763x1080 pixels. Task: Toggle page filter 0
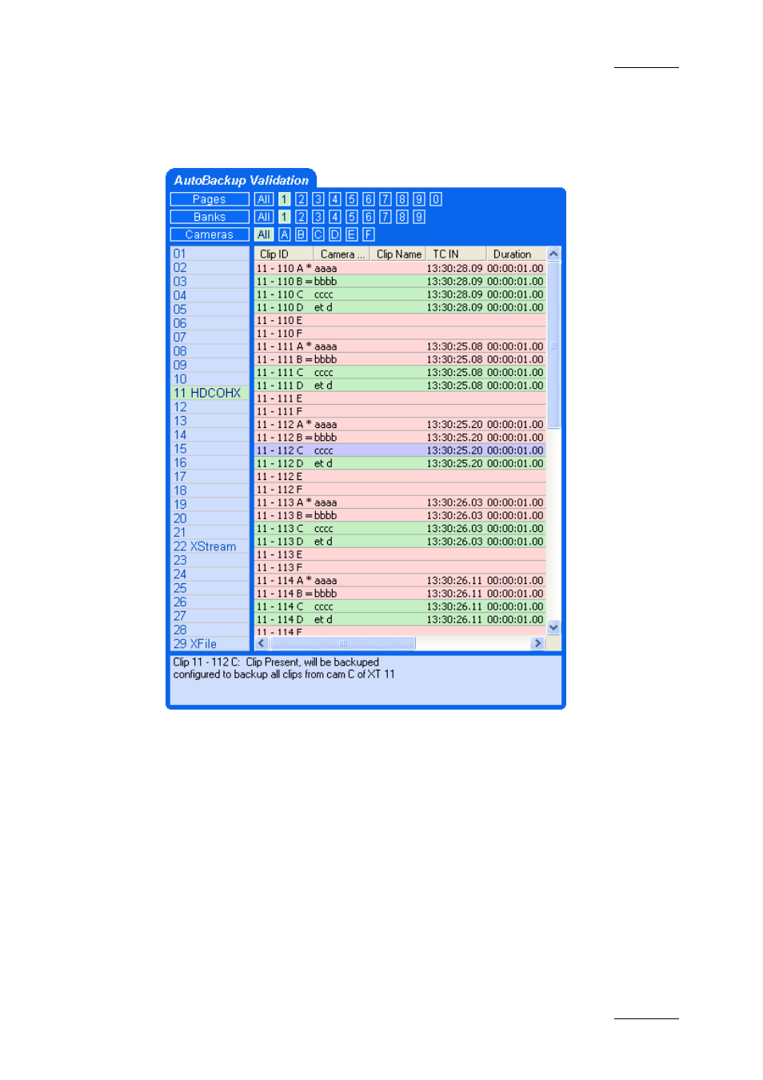click(x=436, y=199)
